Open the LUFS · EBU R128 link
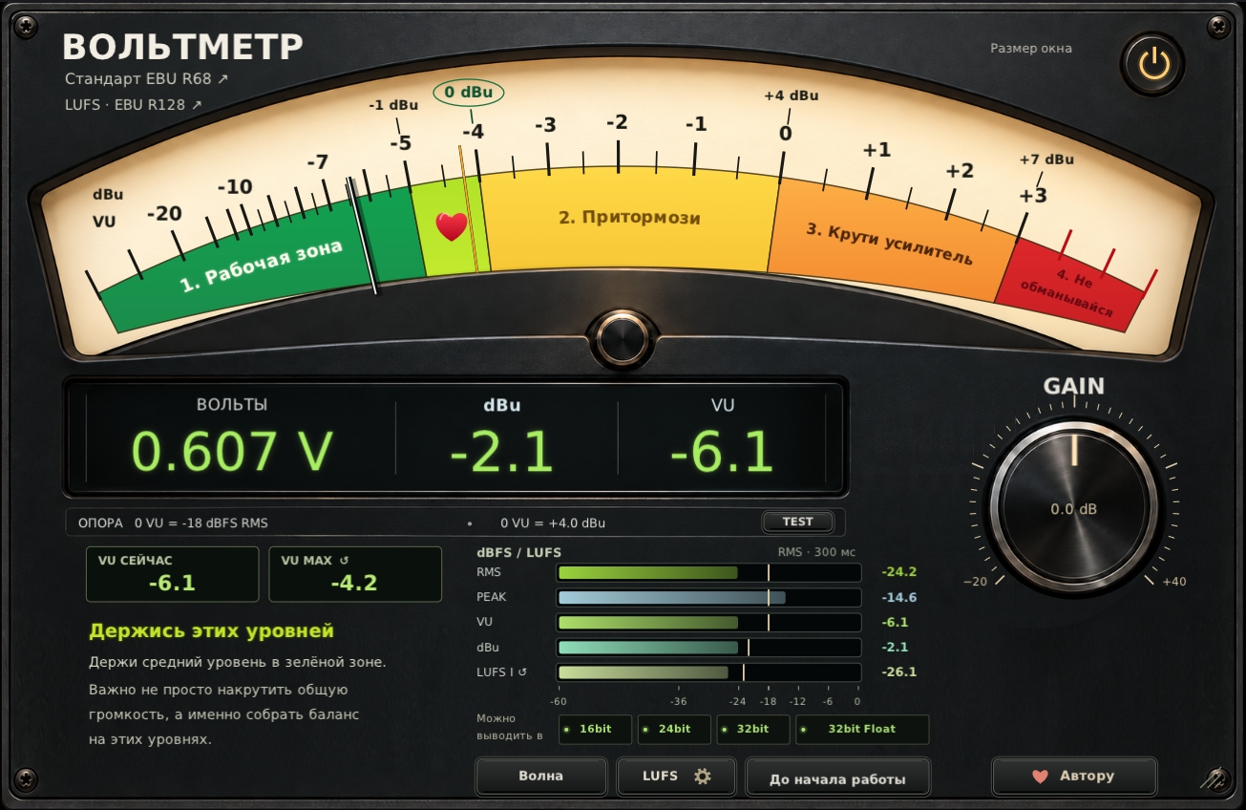 134,105
